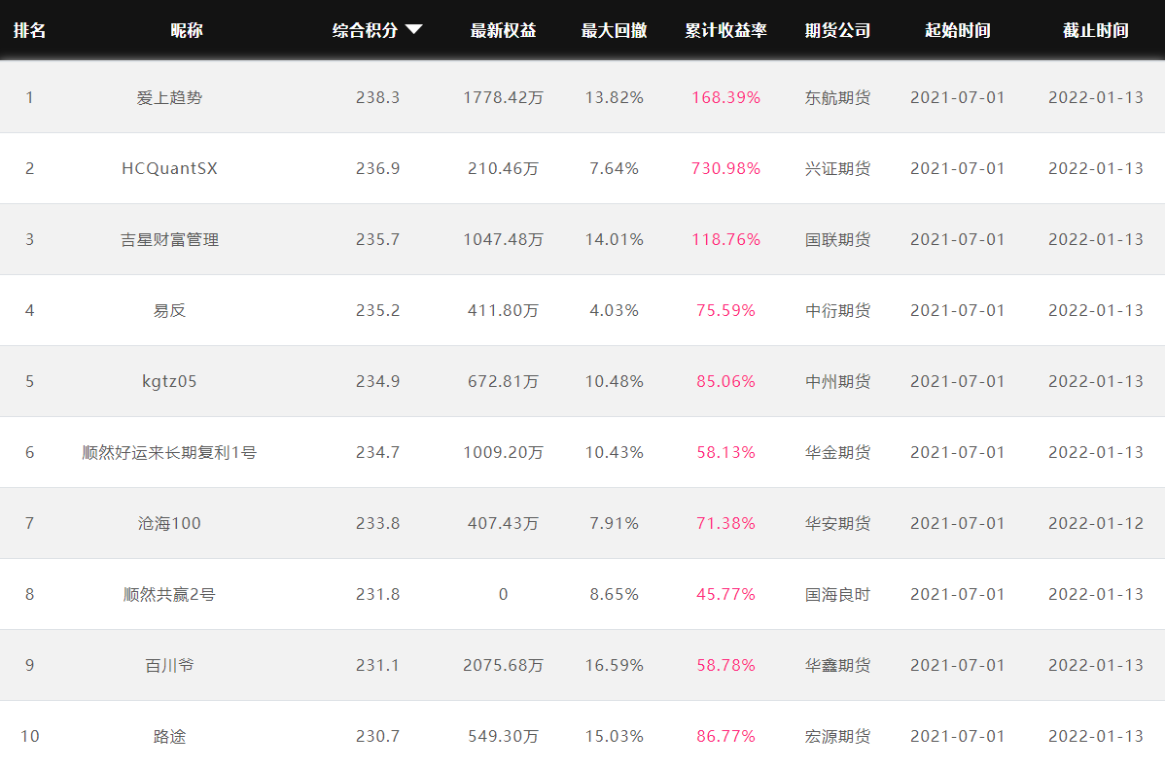The image size is (1165, 769).
Task: Select equity value 210.46万
Action: pyautogui.click(x=503, y=168)
